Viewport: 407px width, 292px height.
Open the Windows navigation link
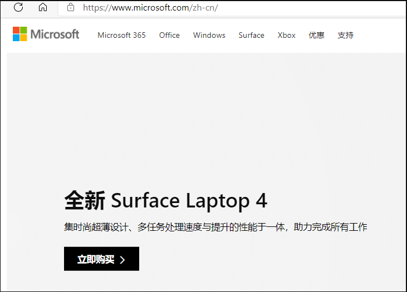[x=209, y=35]
